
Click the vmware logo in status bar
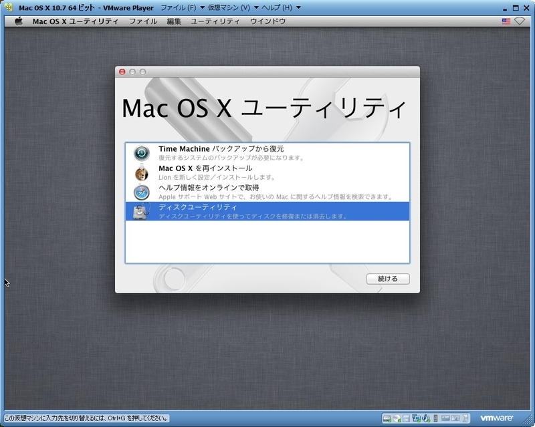click(496, 418)
